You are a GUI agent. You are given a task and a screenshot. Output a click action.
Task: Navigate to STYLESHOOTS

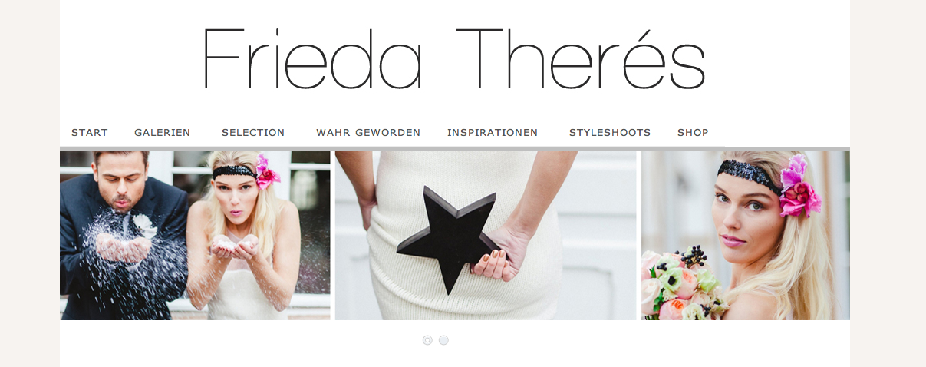[610, 132]
